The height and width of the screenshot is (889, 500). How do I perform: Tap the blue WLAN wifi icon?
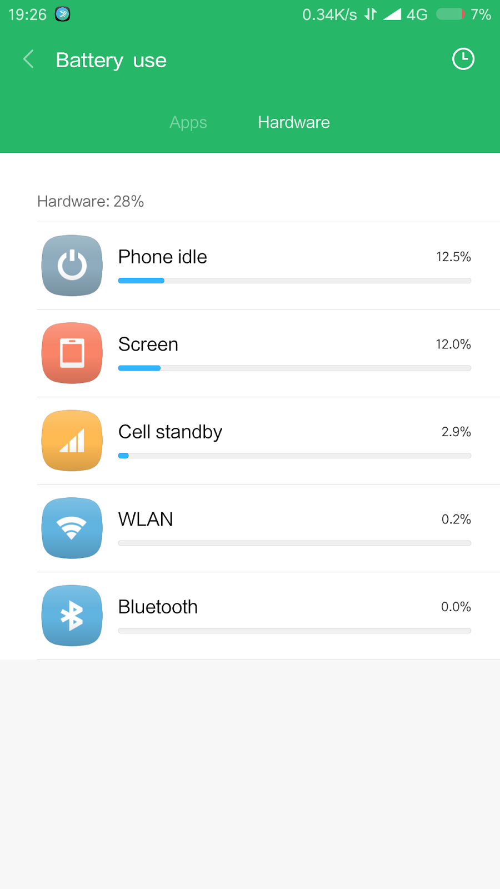(72, 528)
